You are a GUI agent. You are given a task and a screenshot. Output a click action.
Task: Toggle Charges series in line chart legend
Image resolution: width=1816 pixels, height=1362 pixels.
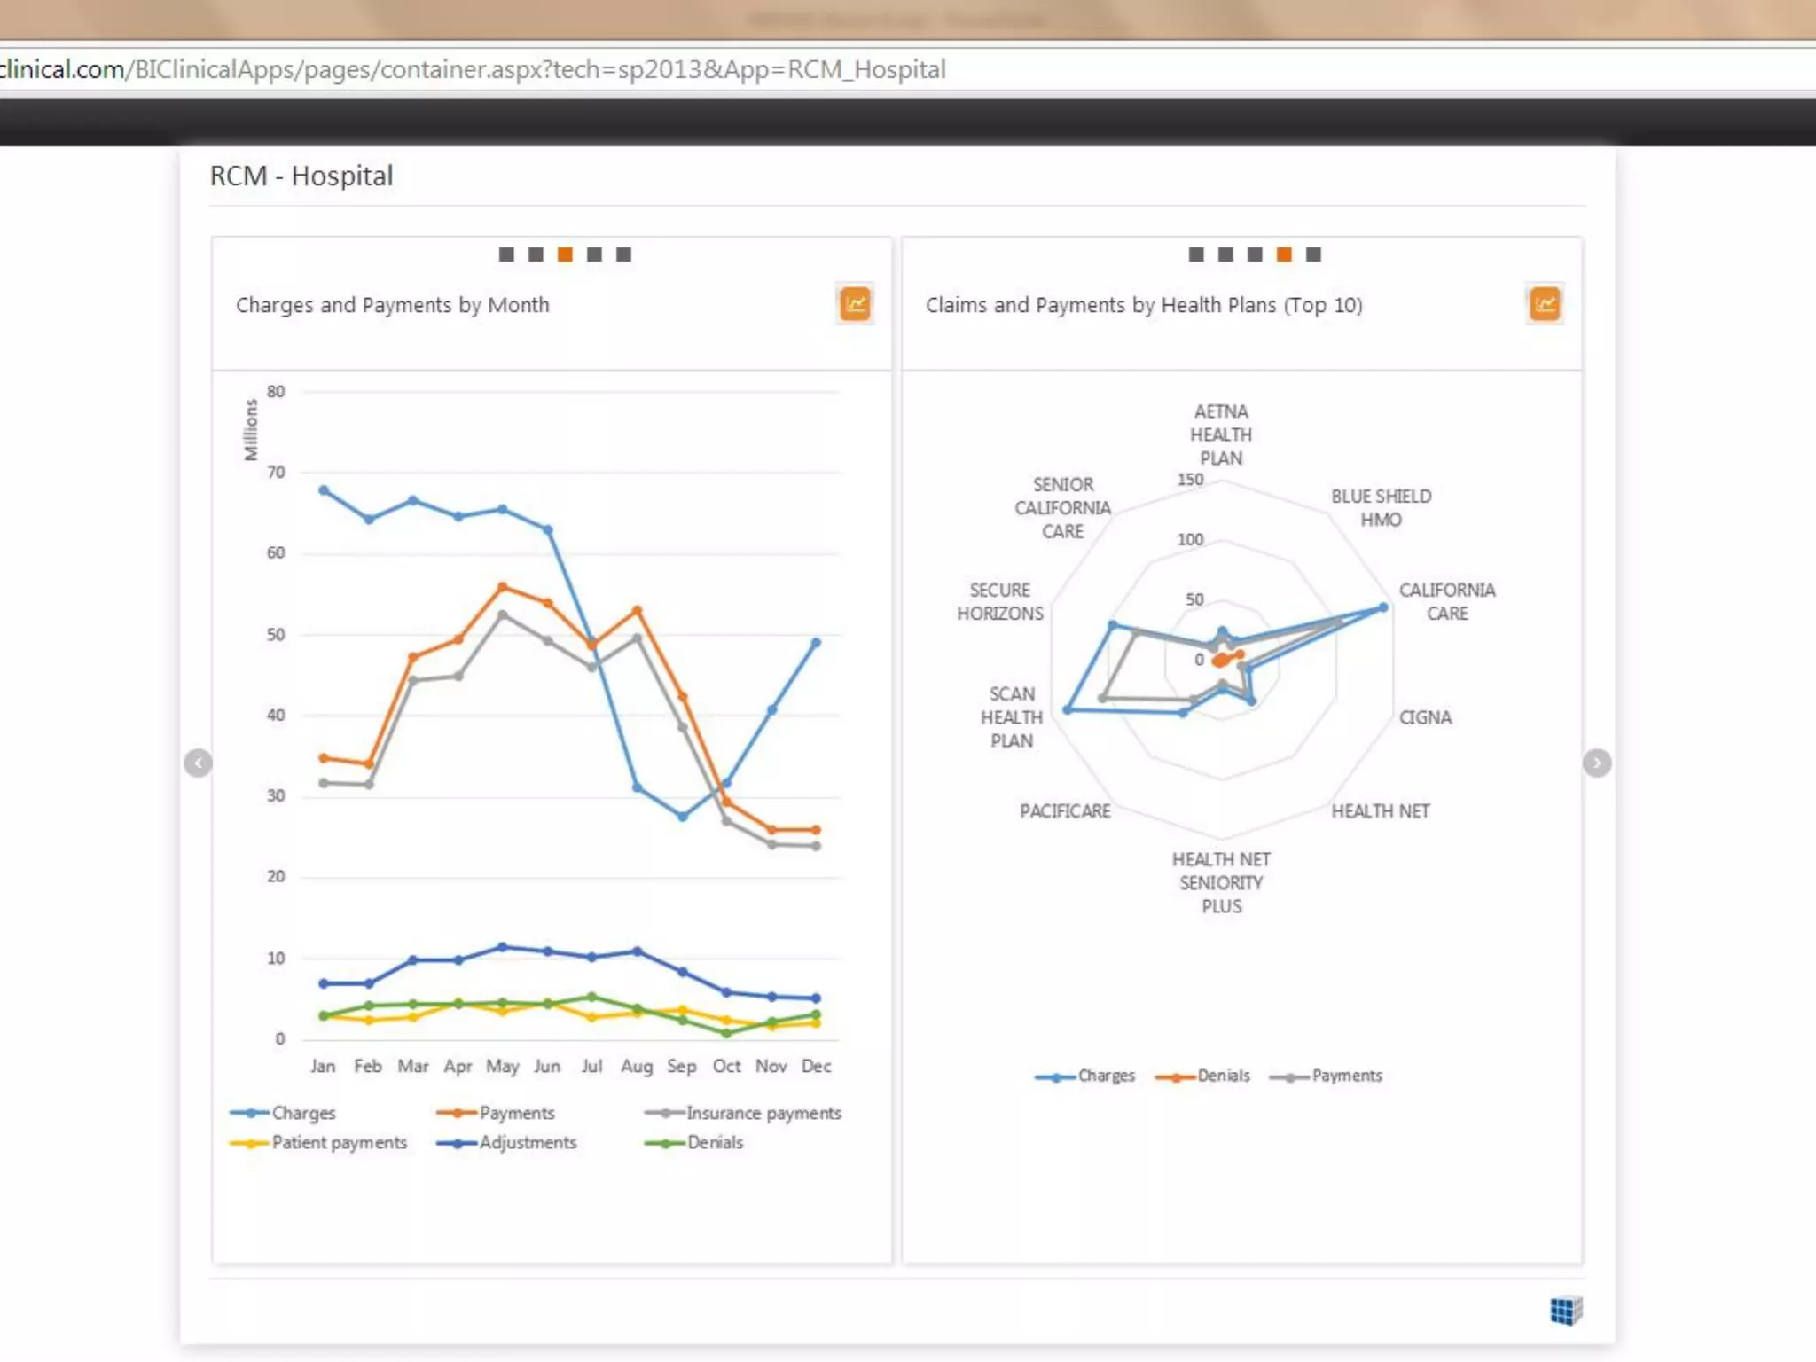(x=302, y=1113)
